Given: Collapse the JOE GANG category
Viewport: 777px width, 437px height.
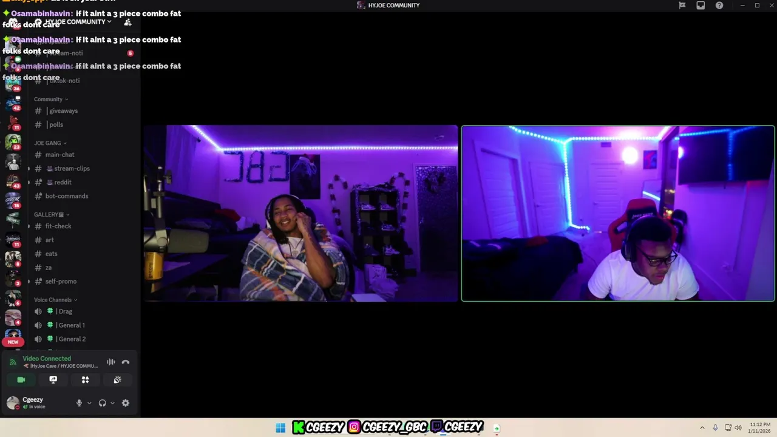Looking at the screenshot, I should (50, 143).
